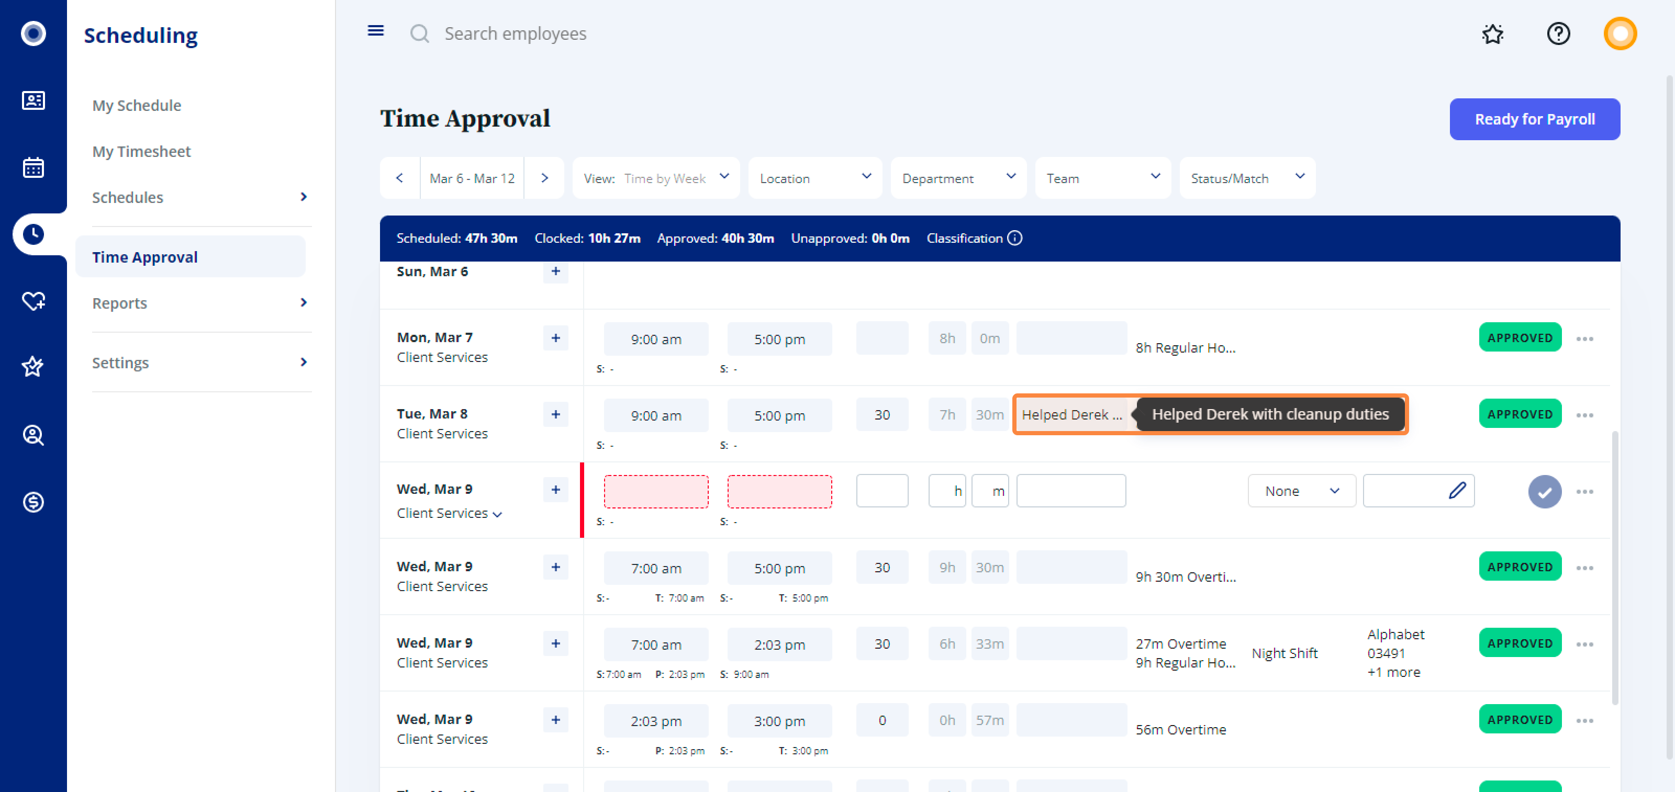Click the app logo icon in sidebar

(x=33, y=33)
